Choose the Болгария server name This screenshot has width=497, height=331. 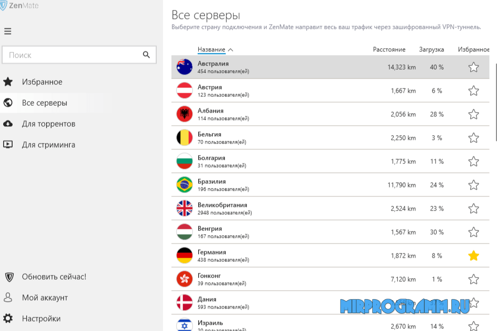pyautogui.click(x=211, y=158)
